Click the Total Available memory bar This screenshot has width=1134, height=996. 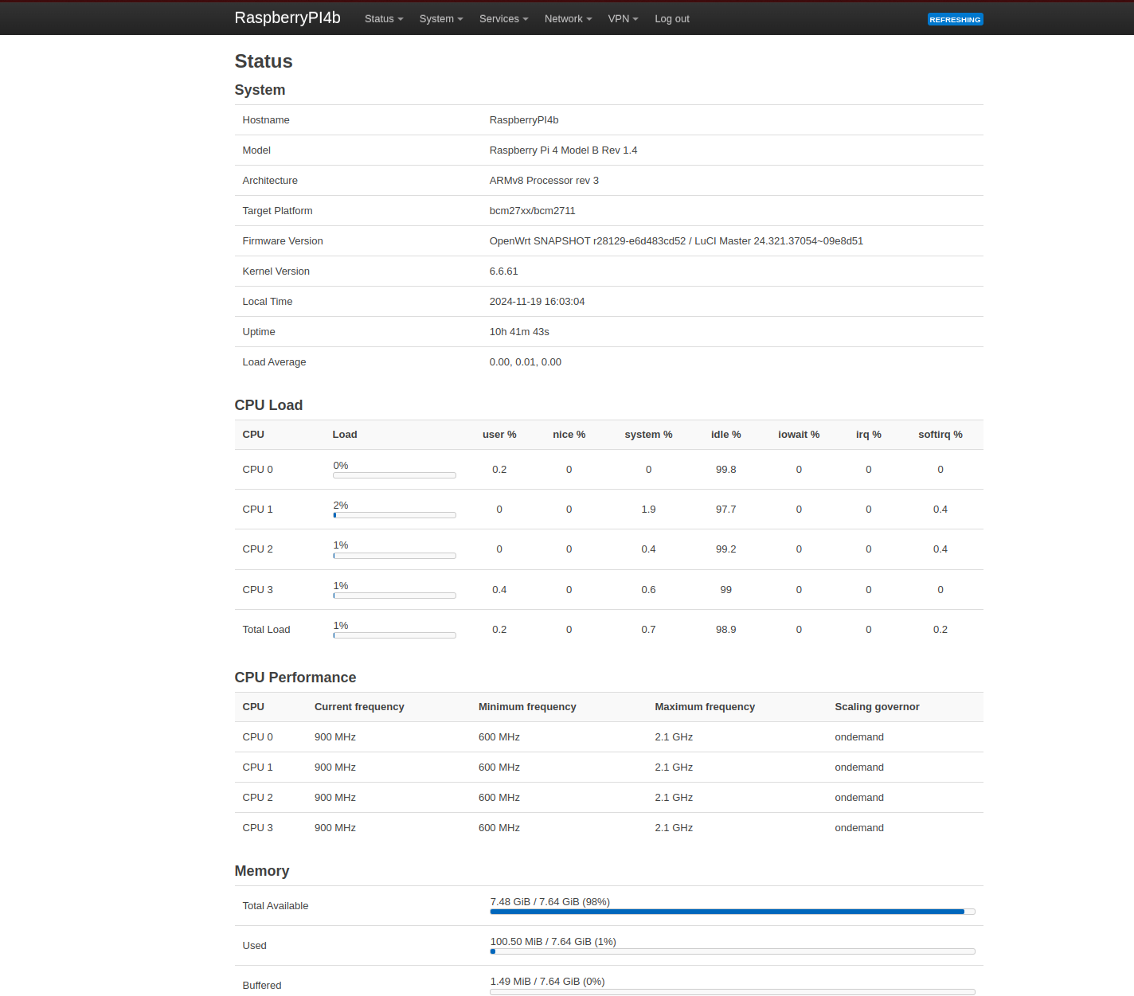pyautogui.click(x=733, y=912)
